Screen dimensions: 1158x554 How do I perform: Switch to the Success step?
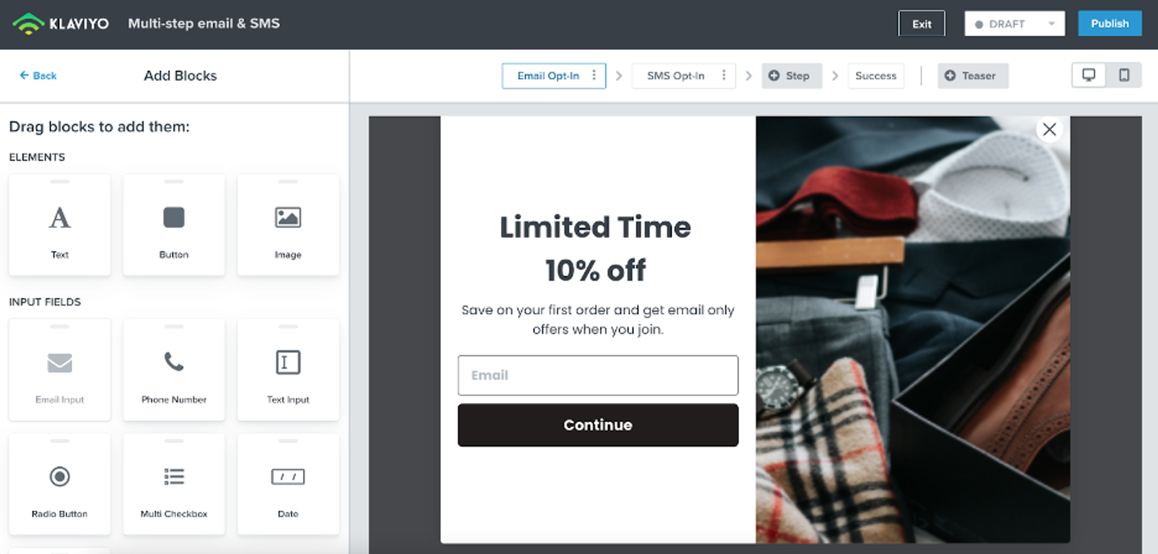click(x=876, y=76)
